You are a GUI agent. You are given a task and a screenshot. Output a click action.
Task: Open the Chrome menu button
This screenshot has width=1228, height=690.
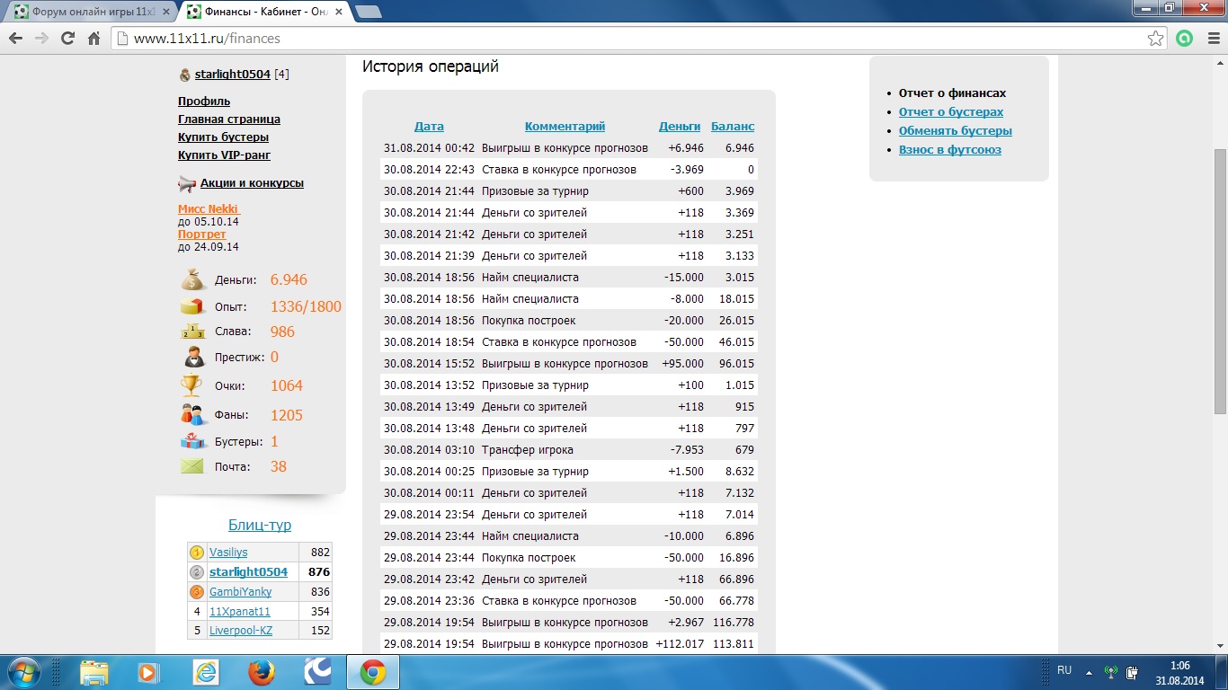click(x=1211, y=39)
